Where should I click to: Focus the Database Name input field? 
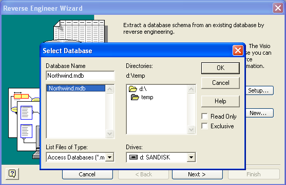click(x=80, y=76)
